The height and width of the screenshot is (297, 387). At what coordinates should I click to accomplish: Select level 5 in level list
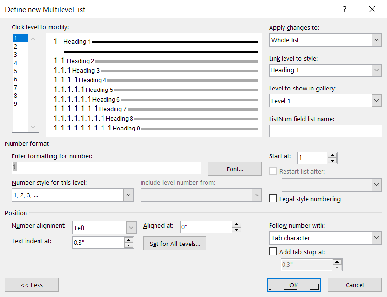click(x=20, y=71)
